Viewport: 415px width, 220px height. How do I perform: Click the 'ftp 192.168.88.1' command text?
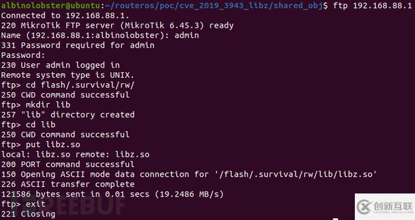pyautogui.click(x=372, y=5)
